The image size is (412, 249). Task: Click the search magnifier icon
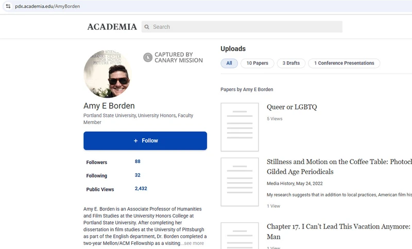(x=147, y=27)
